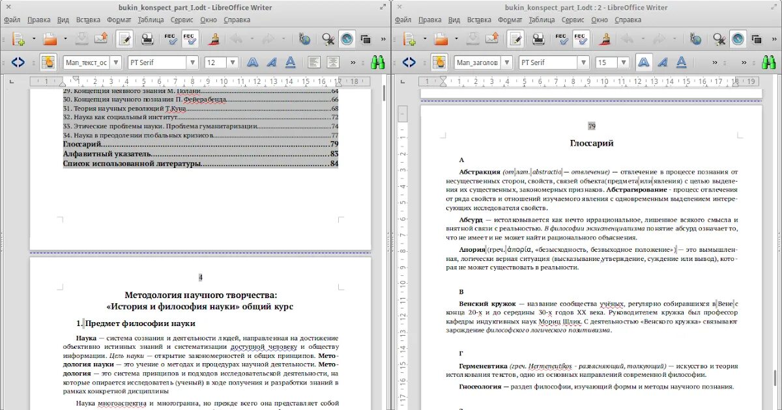
Task: Open Справка menu in right window
Action: [628, 20]
